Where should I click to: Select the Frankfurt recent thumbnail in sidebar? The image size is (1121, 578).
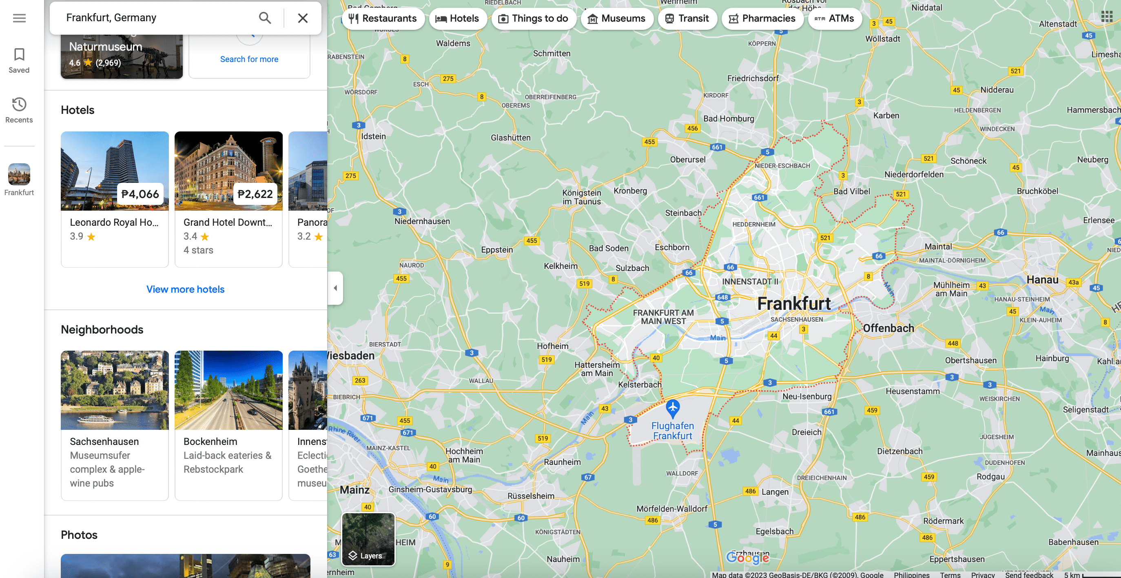tap(19, 175)
